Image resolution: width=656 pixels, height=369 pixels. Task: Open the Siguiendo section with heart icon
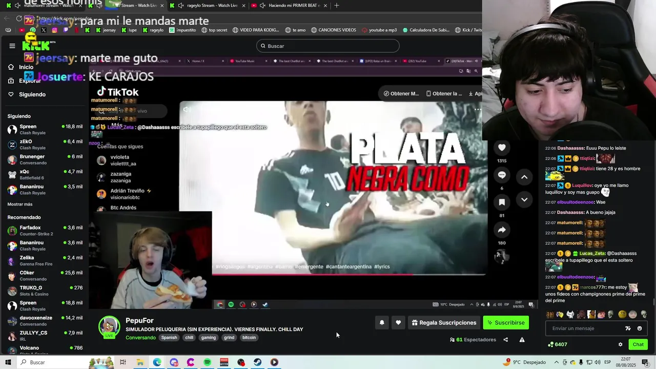click(x=27, y=94)
